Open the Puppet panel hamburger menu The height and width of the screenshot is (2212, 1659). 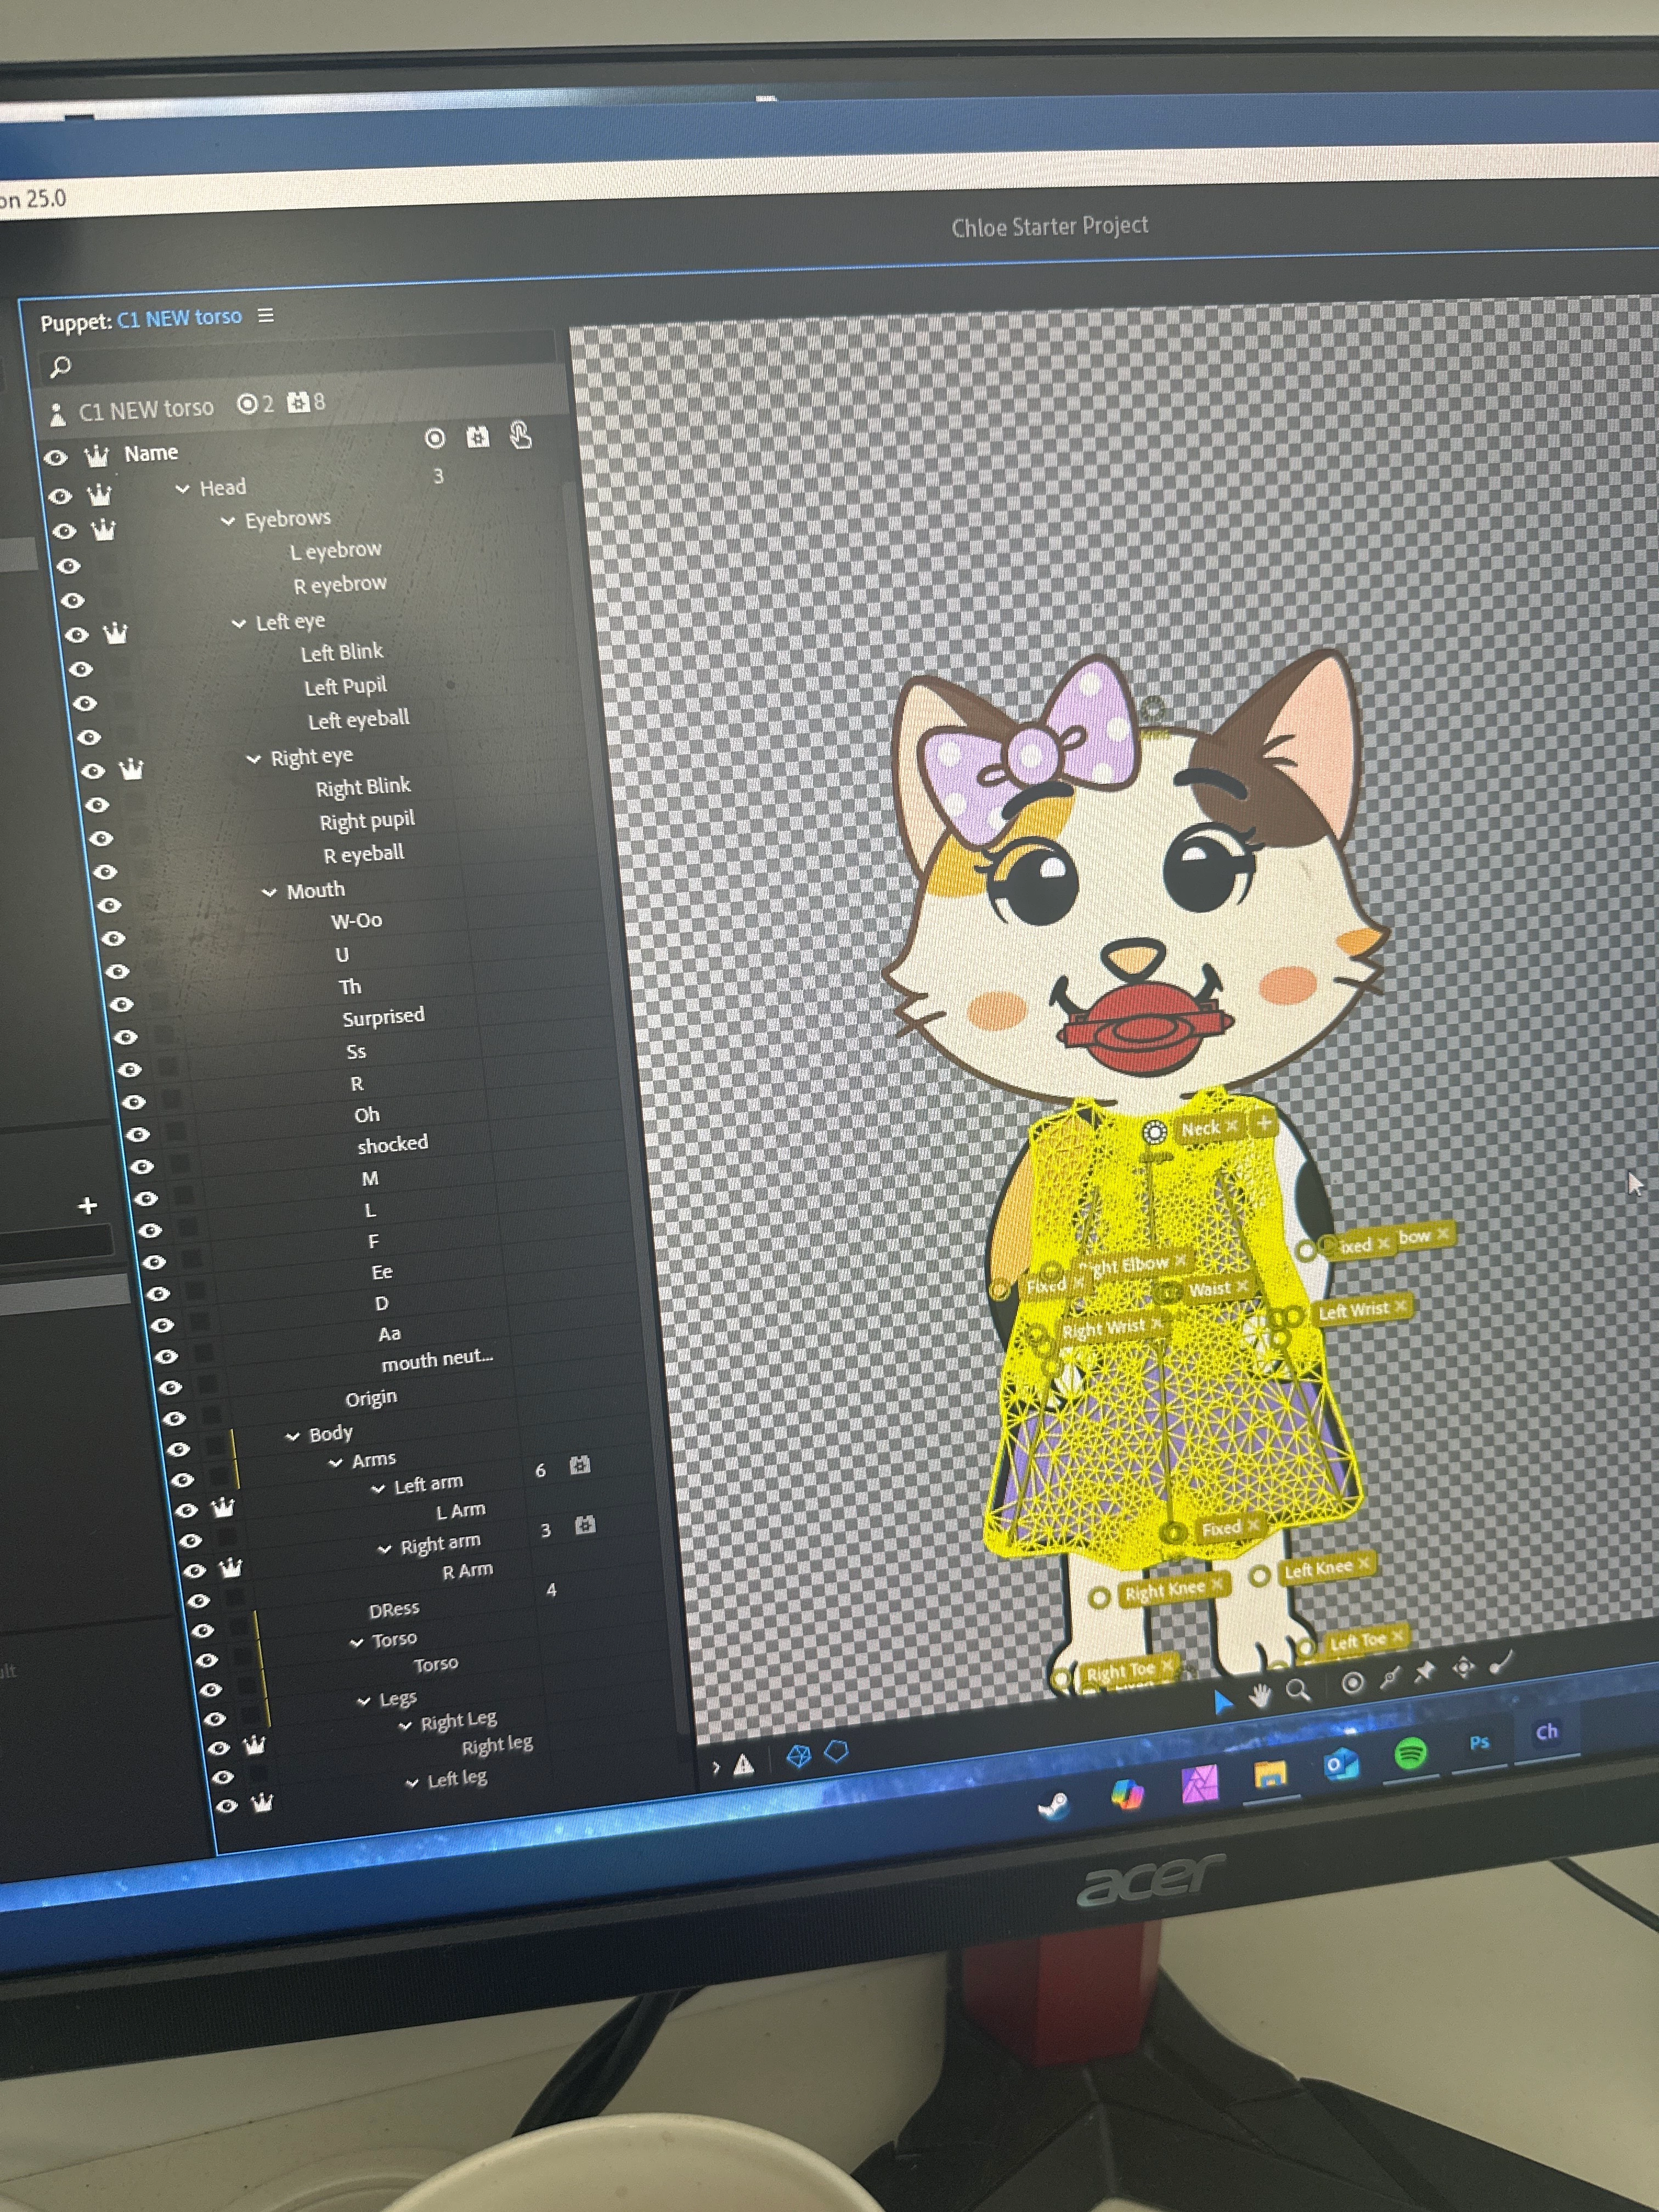pyautogui.click(x=266, y=316)
